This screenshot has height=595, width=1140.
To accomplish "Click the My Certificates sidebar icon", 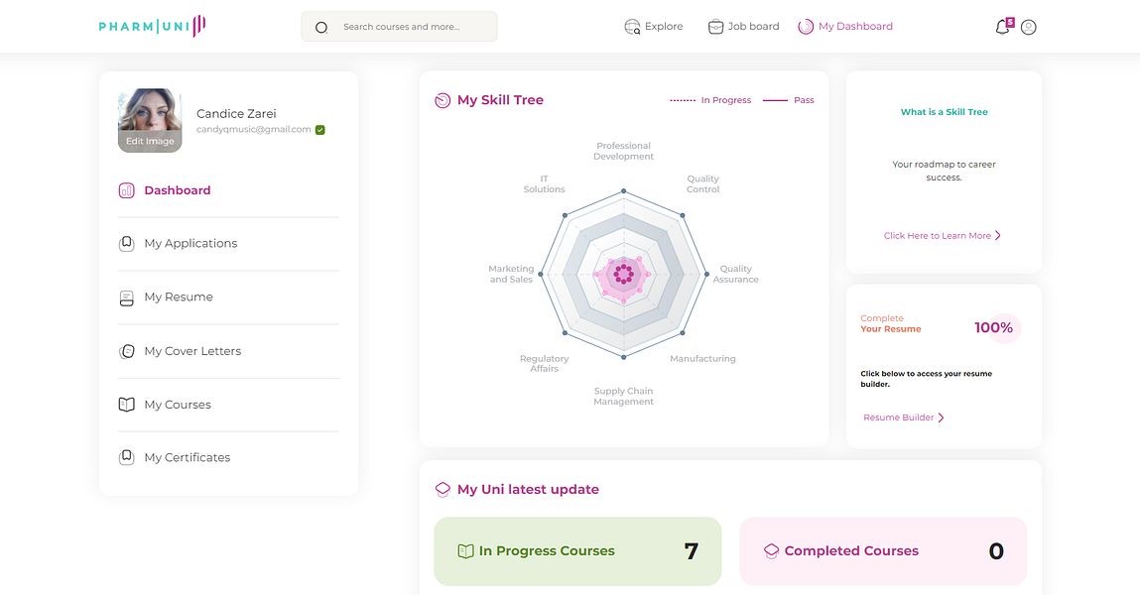I will coord(126,457).
